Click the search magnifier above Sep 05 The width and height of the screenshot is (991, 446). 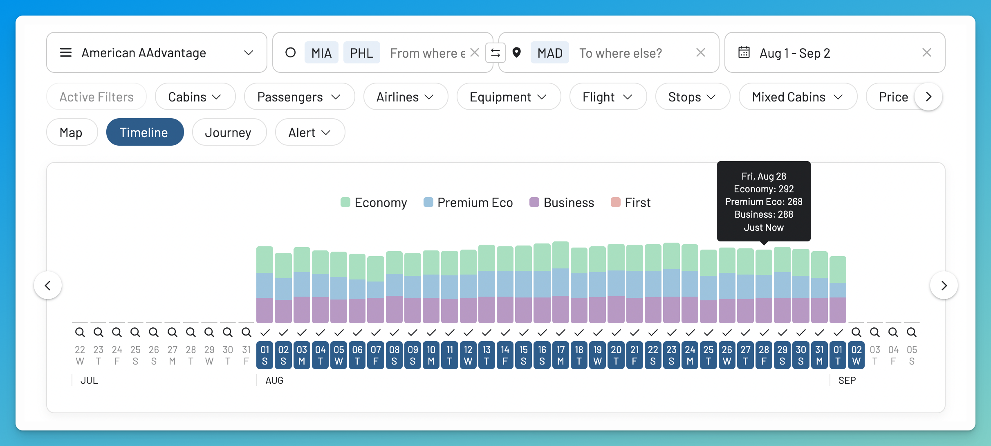pyautogui.click(x=912, y=332)
